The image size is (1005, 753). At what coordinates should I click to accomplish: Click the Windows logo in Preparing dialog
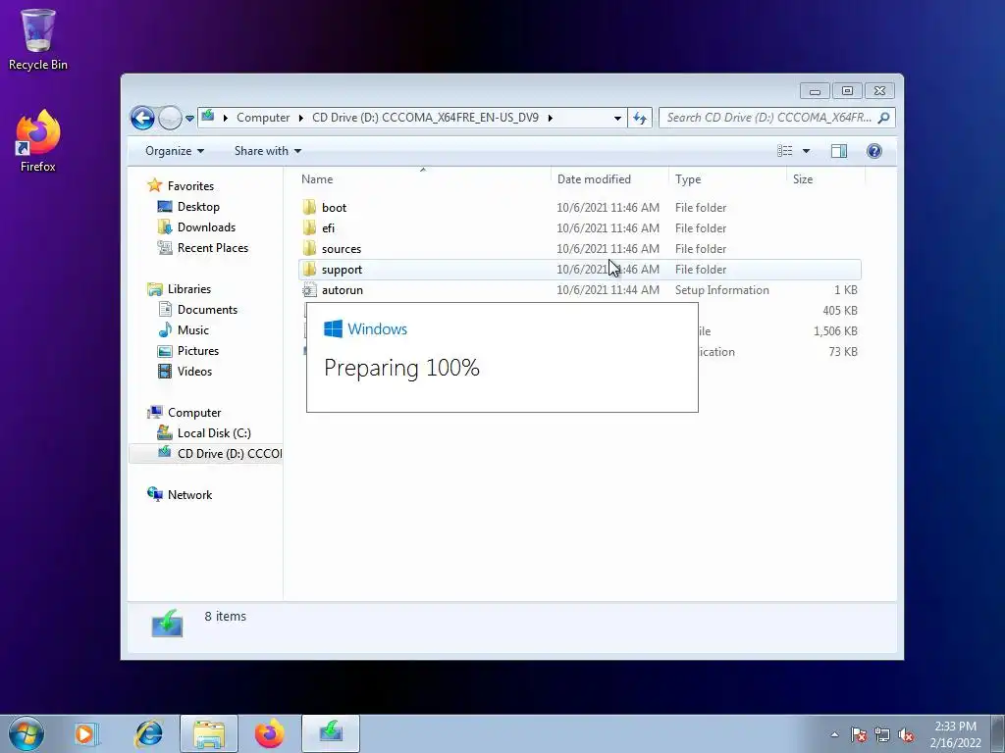coord(334,329)
